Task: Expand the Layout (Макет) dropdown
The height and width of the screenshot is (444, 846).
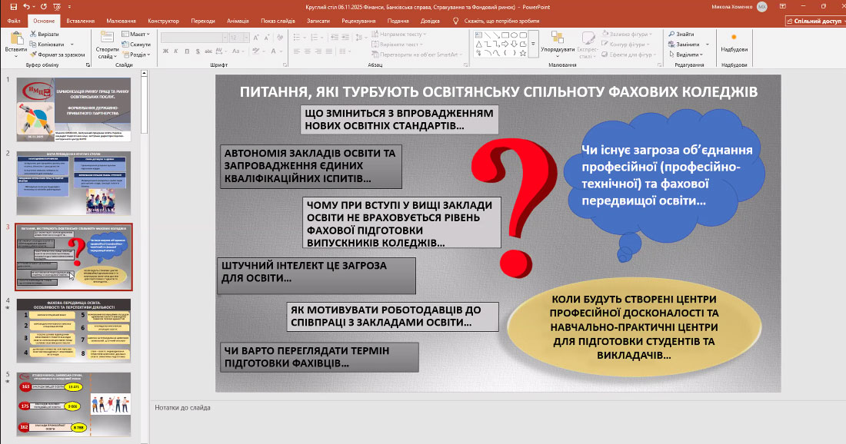Action: pos(138,35)
